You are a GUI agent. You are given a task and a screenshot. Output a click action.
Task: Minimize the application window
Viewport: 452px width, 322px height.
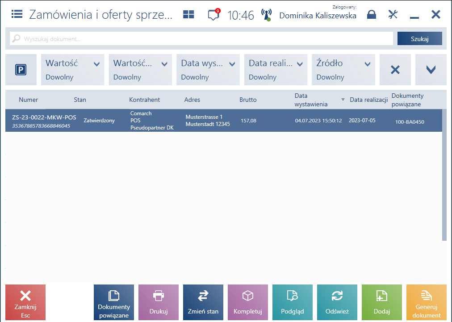(x=414, y=17)
